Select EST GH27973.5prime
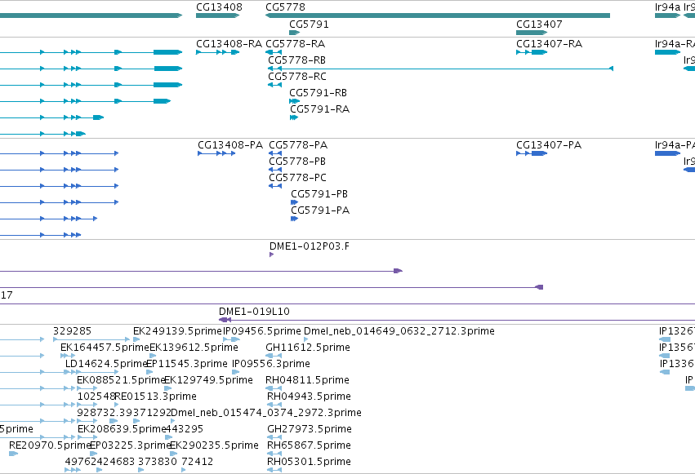This screenshot has height=474, width=695. coord(310,429)
